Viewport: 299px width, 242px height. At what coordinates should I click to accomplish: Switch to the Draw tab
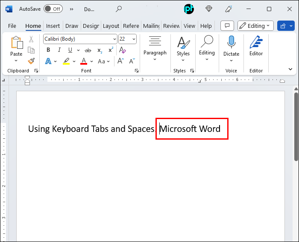point(72,26)
